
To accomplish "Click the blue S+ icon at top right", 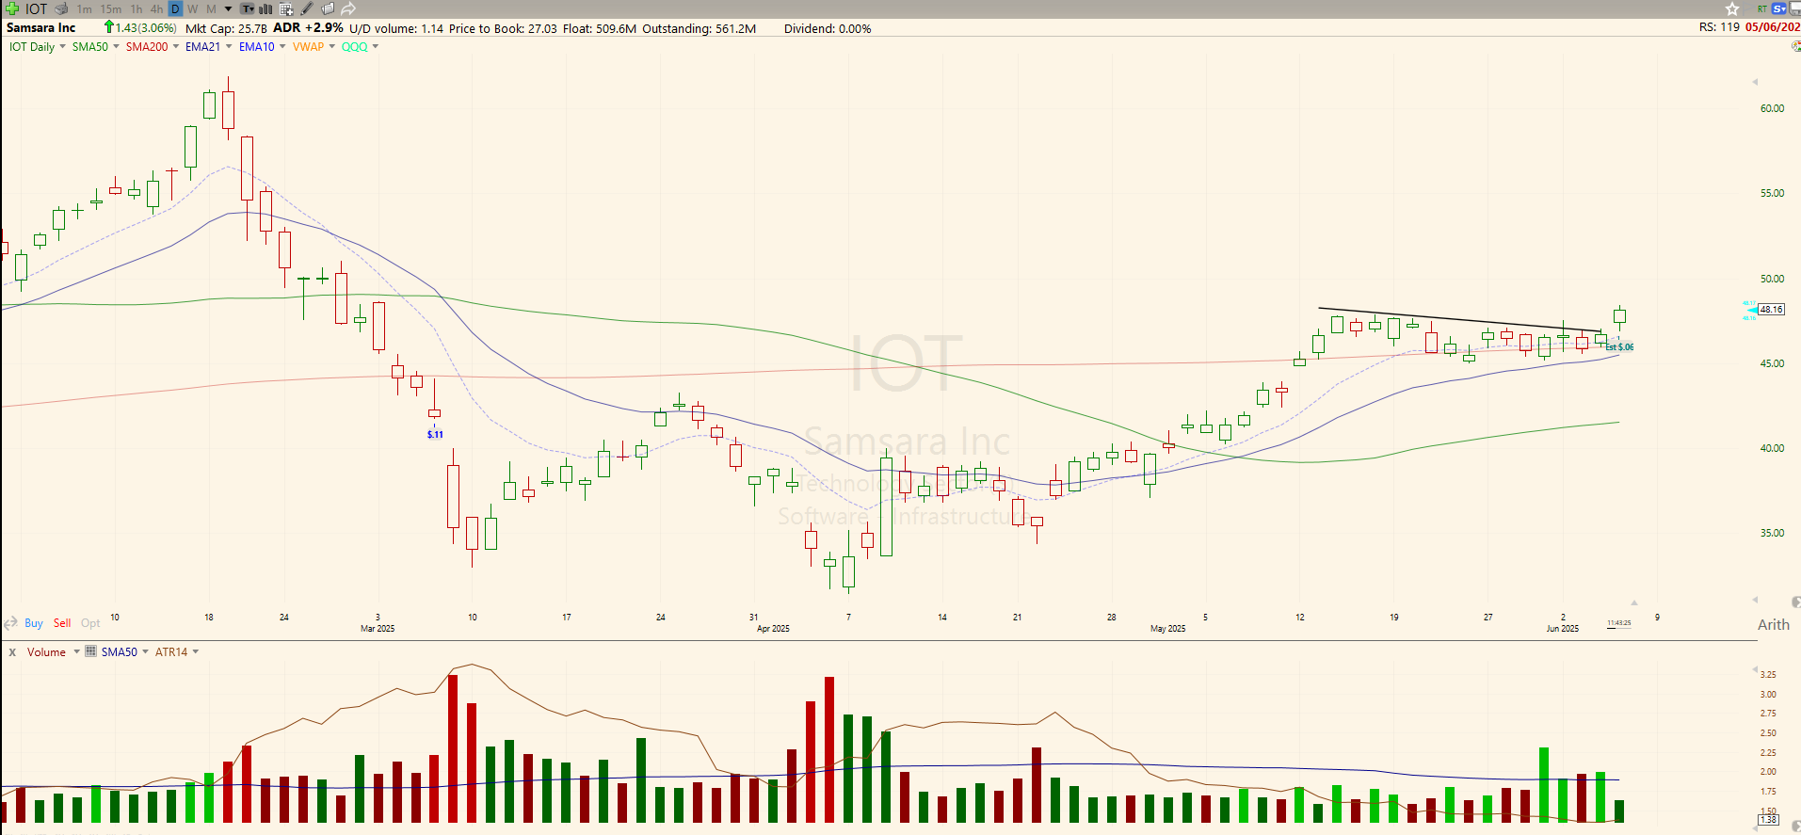I will [x=1779, y=8].
